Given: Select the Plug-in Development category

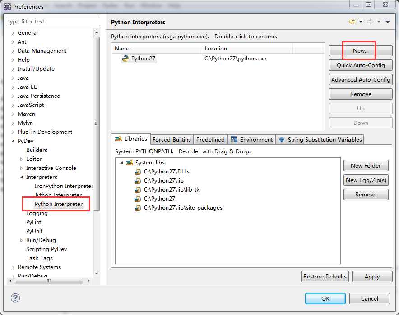Looking at the screenshot, I should click(45, 132).
